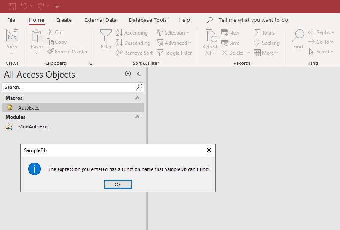Open the Select dropdown in Find group
This screenshot has width=340, height=230.
click(321, 51)
